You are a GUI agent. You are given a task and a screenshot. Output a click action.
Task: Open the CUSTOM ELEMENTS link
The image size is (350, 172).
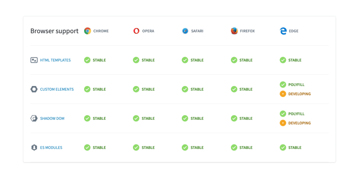coord(57,89)
